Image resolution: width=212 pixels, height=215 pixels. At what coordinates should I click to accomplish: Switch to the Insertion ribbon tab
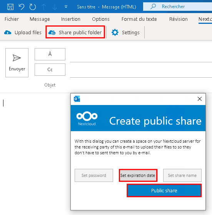(x=71, y=19)
